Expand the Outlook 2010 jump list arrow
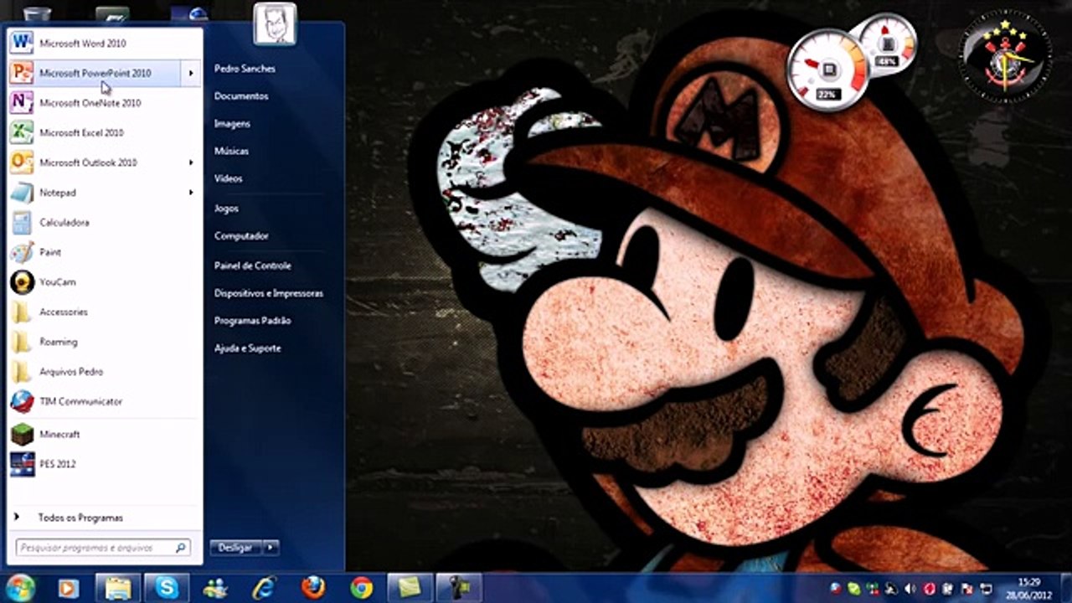Screen dimensions: 1072x603 click(x=191, y=162)
